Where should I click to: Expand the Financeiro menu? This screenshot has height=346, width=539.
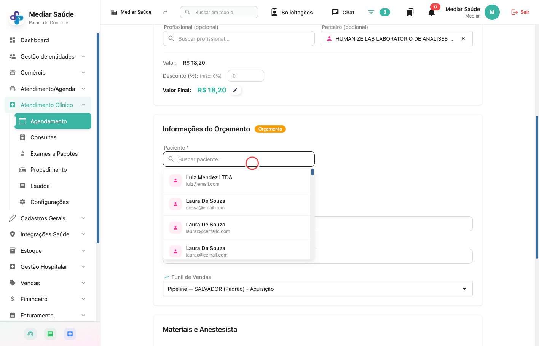click(48, 299)
